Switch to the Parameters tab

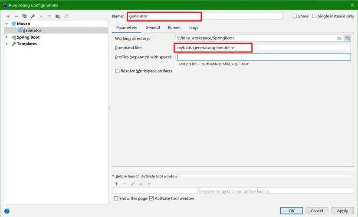point(126,28)
